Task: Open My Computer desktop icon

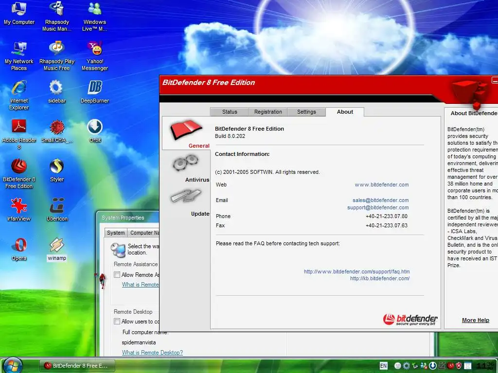Action: [x=19, y=13]
